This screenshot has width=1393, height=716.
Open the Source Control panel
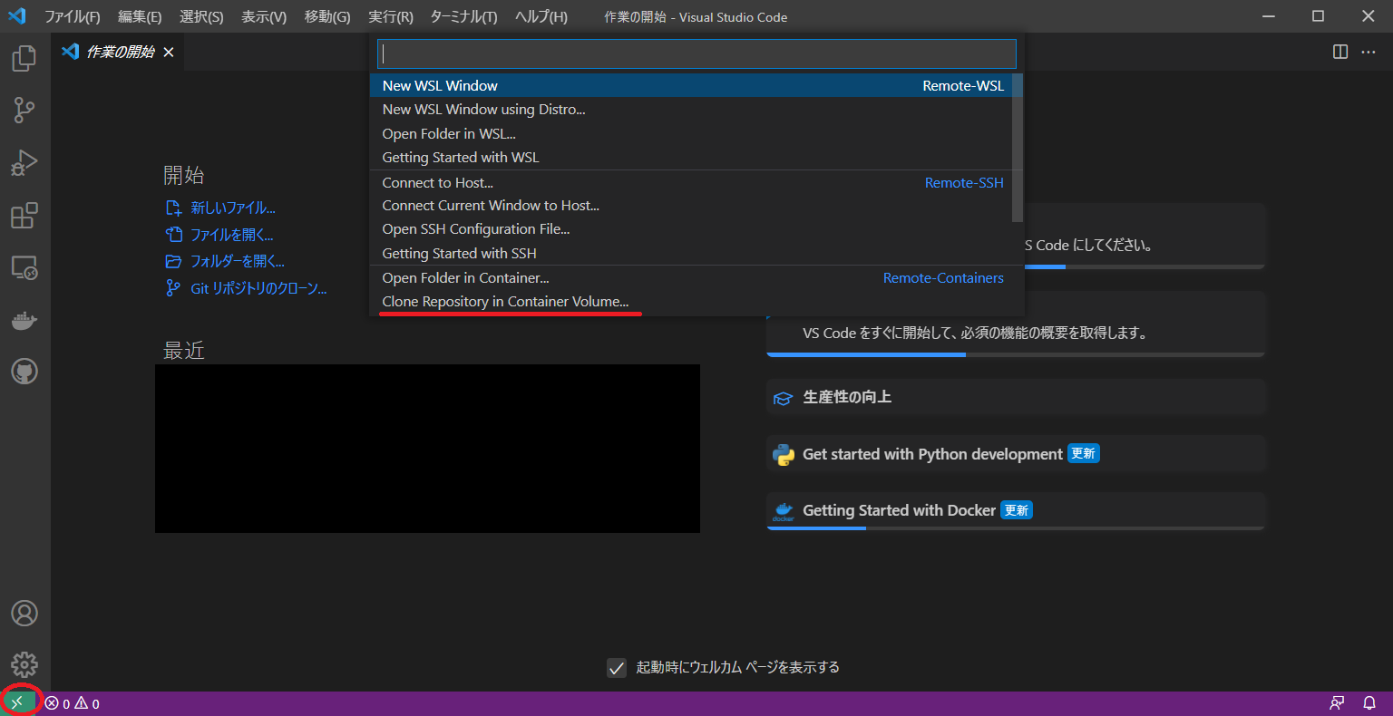click(x=24, y=110)
